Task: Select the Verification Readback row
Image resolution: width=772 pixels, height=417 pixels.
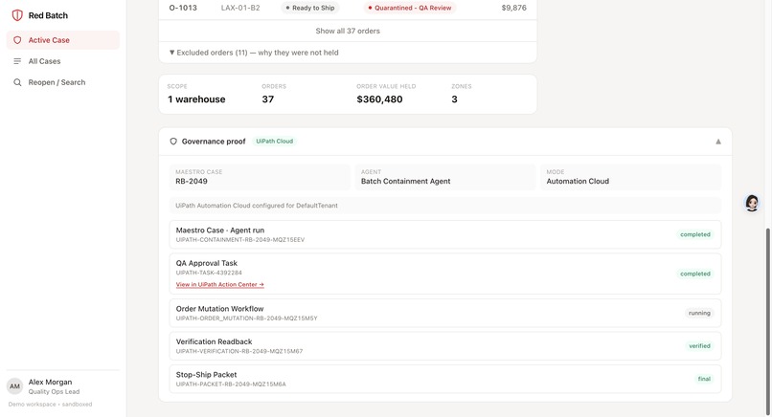Action: (445, 346)
